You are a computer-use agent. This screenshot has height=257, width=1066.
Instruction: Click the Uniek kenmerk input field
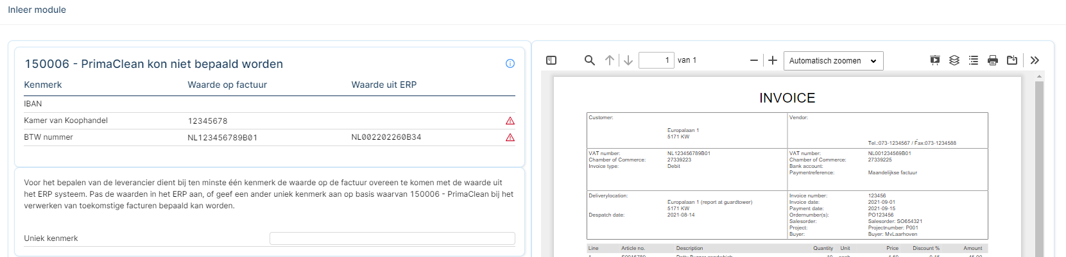(392, 238)
